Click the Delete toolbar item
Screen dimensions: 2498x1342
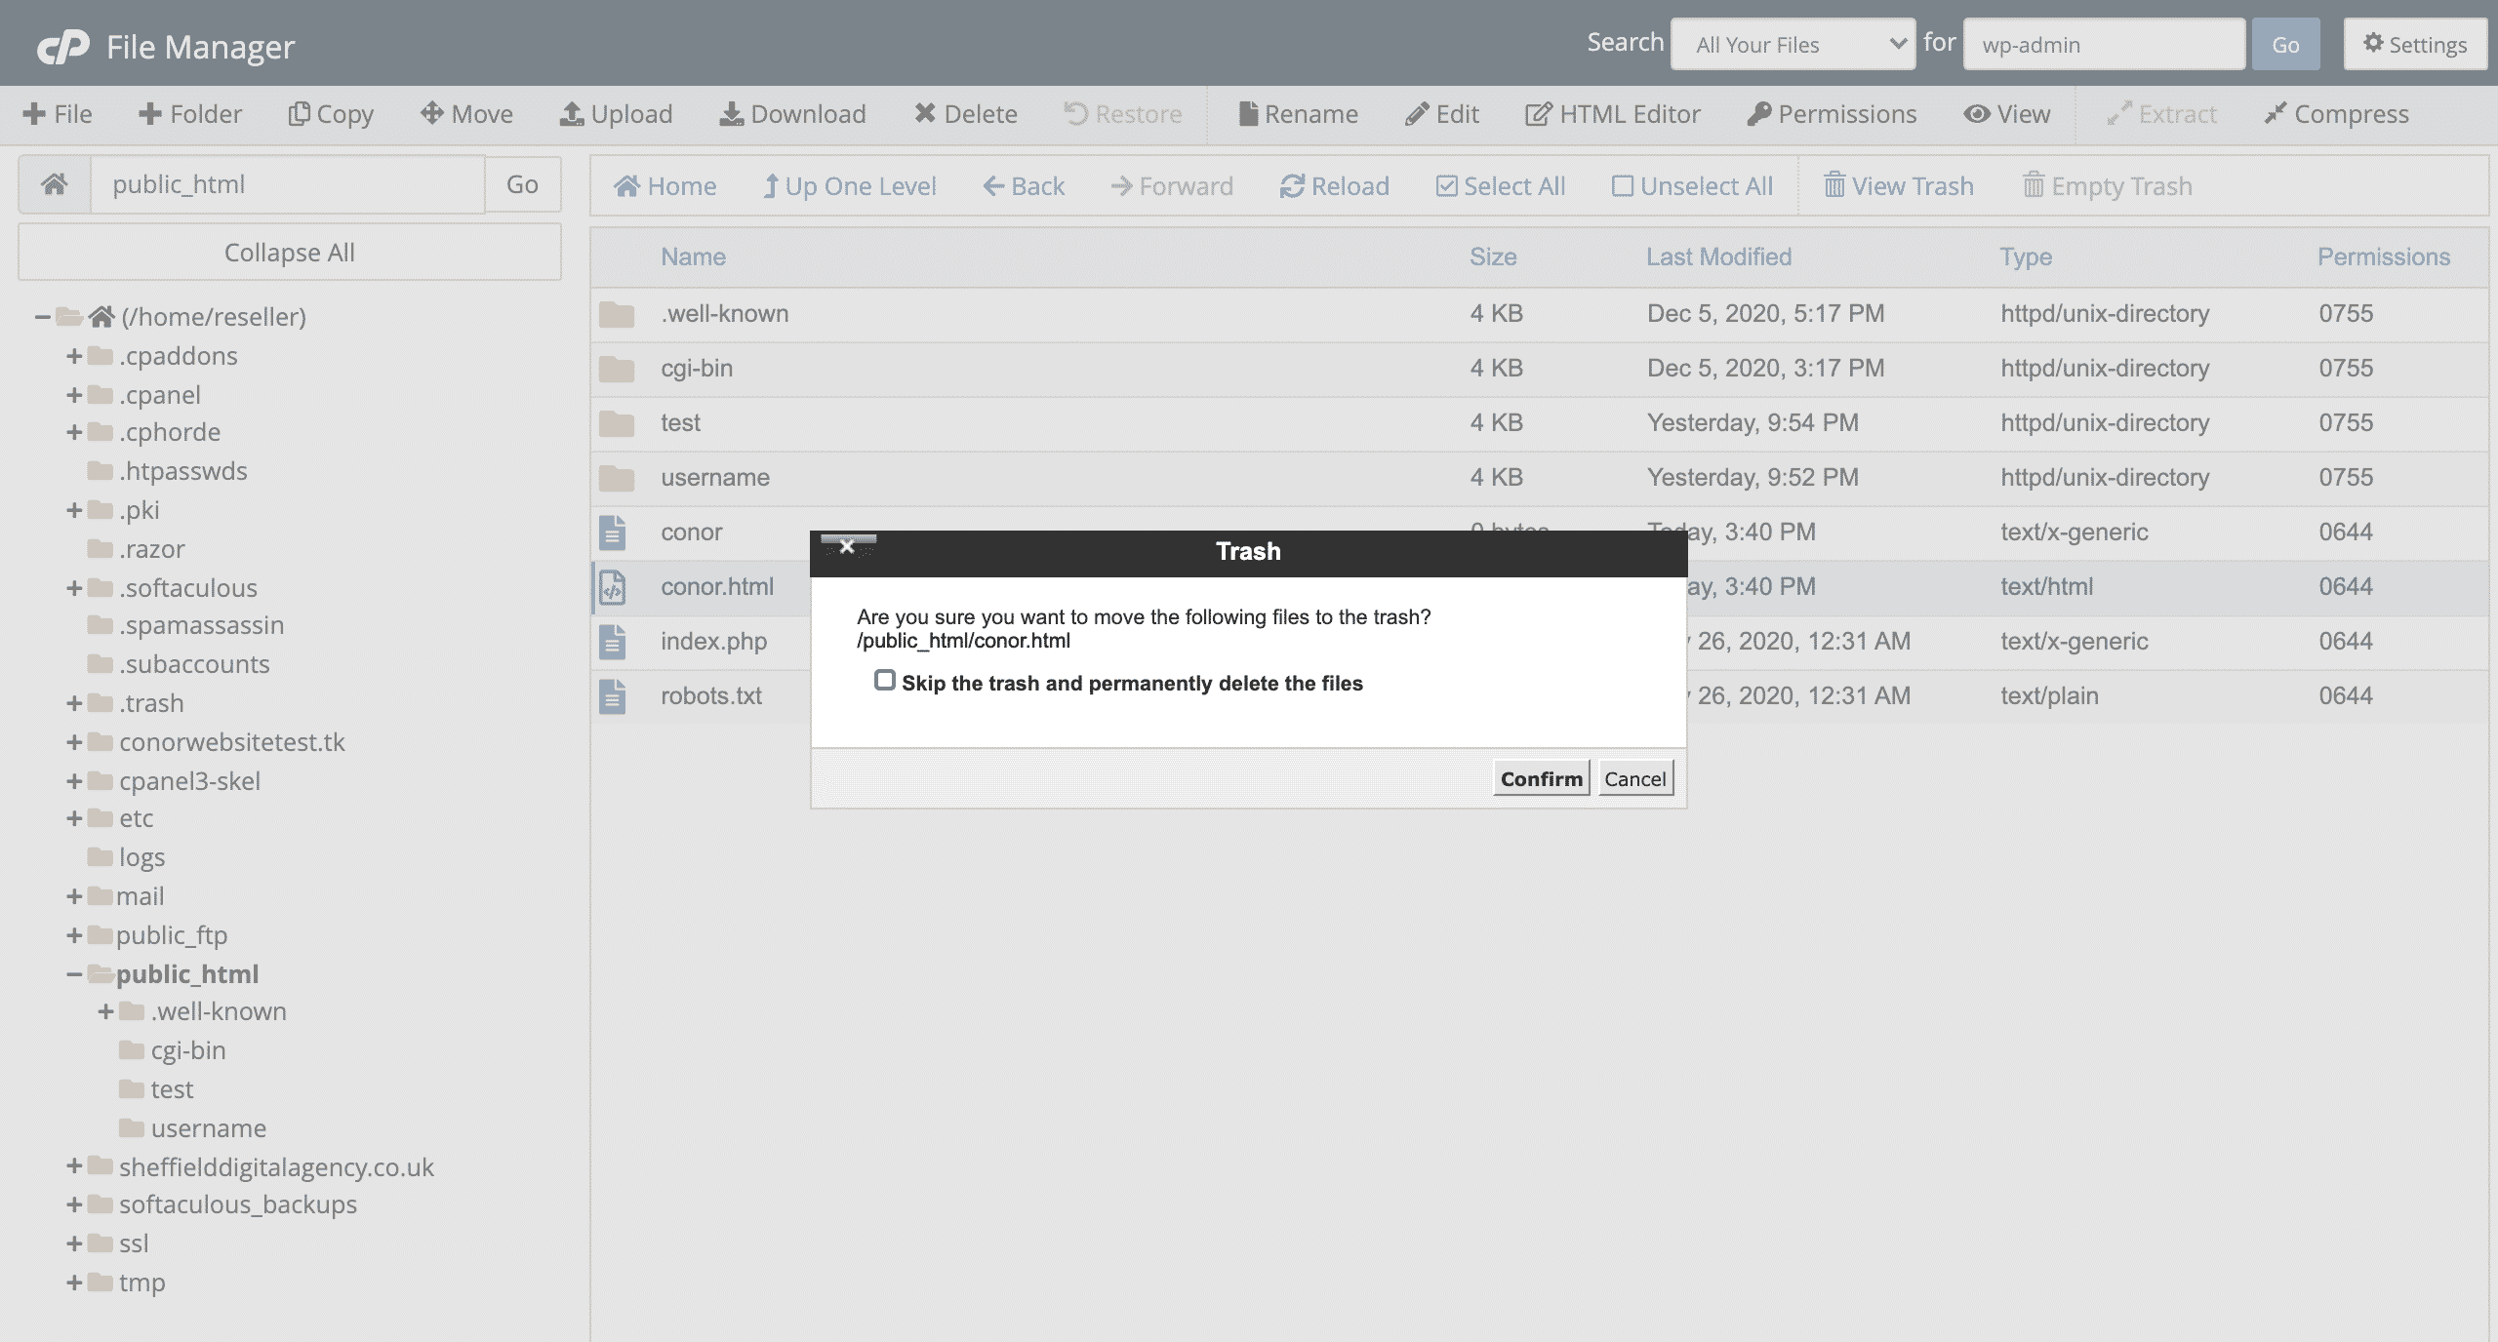point(965,114)
